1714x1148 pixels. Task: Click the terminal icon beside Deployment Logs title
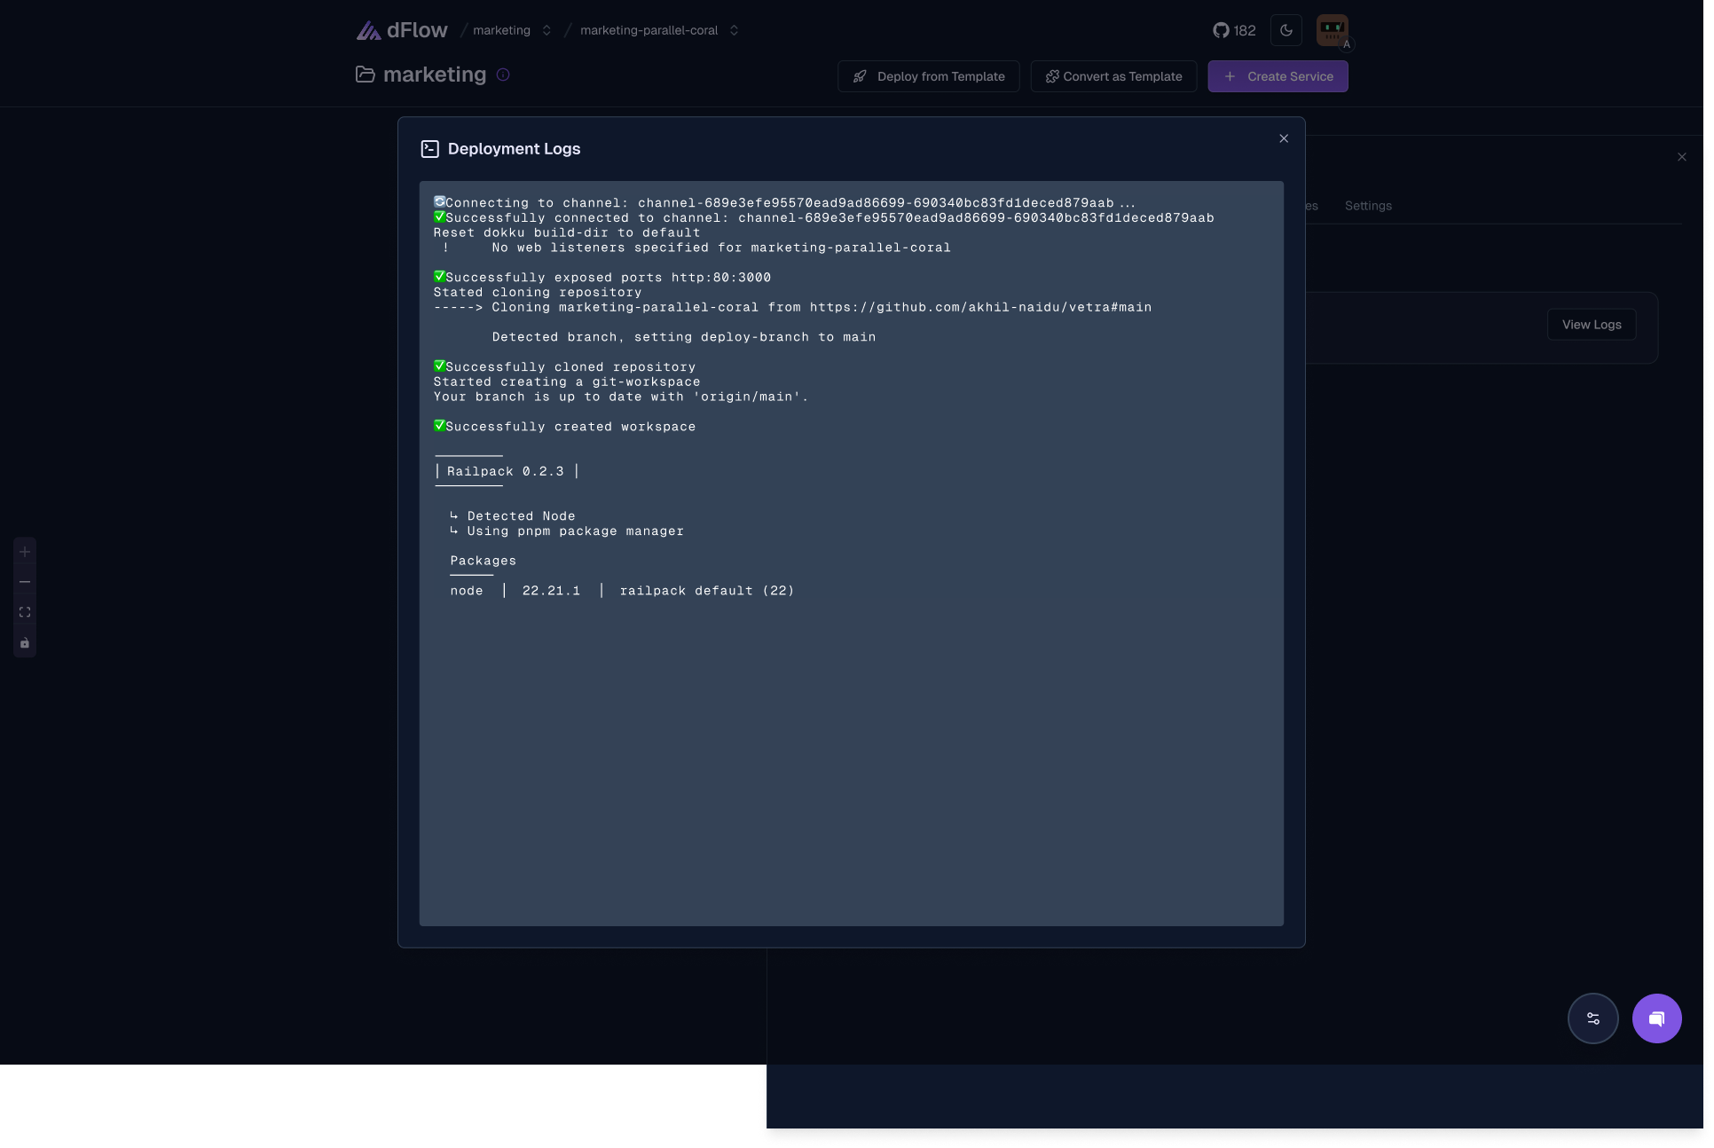coord(430,148)
